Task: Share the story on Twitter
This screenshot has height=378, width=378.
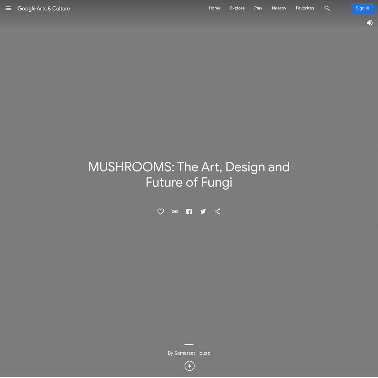Action: coord(203,211)
